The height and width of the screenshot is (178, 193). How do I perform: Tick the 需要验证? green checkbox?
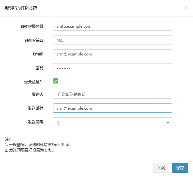click(56, 81)
